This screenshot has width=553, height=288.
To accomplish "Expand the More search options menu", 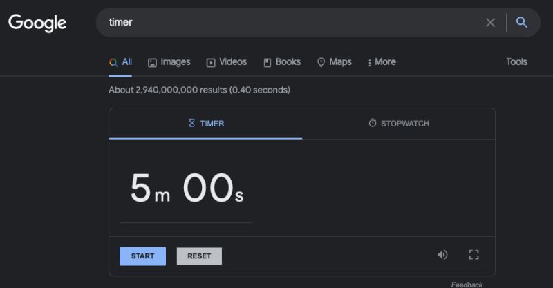I will (382, 62).
